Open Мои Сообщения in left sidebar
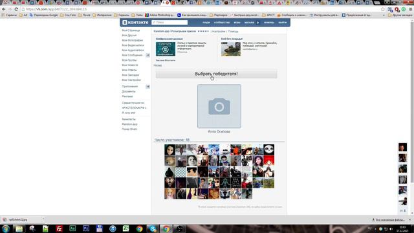The width and height of the screenshot is (414, 233). tap(132, 55)
